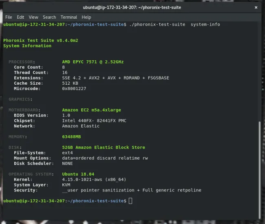The height and width of the screenshot is (224, 265).
Task: Click the 'Security:' label
Action: pyautogui.click(x=26, y=190)
